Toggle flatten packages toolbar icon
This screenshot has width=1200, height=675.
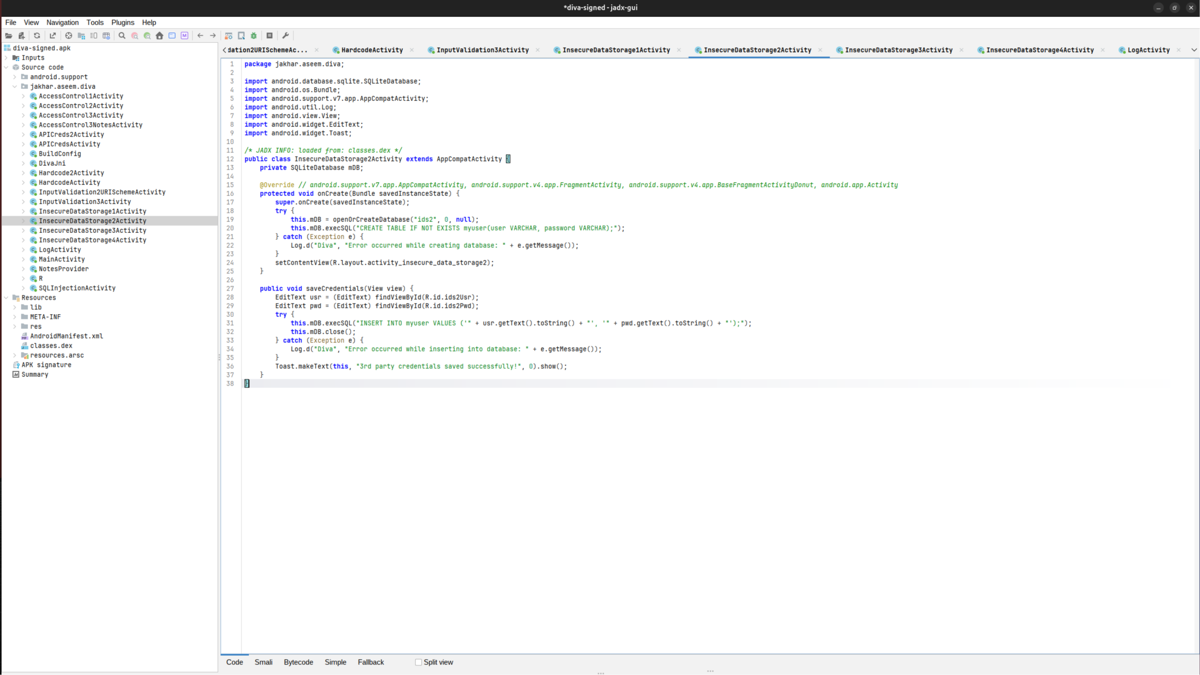point(81,36)
